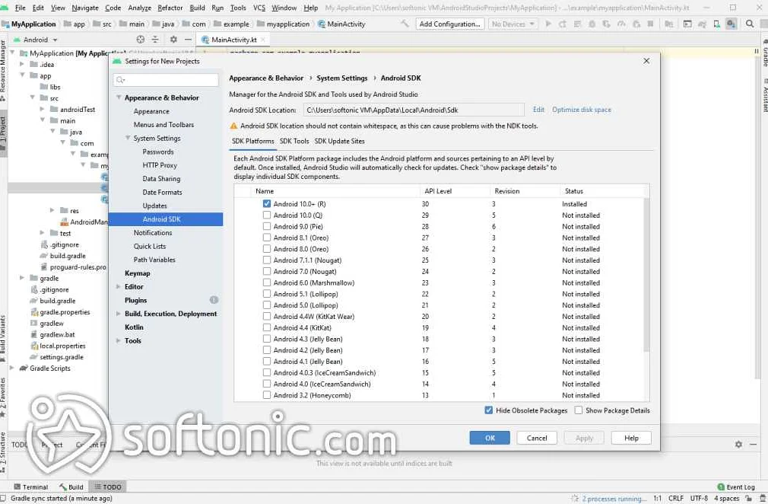The height and width of the screenshot is (504, 768).
Task: Click the Cancel button
Action: [x=537, y=438]
